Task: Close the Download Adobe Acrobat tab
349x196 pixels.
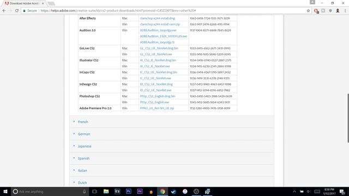Action: (43, 3)
